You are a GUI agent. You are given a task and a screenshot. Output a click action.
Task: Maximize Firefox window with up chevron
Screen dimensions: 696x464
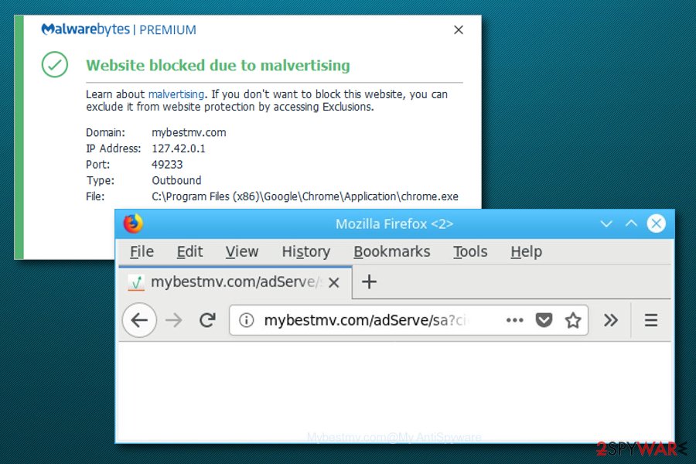pos(631,223)
